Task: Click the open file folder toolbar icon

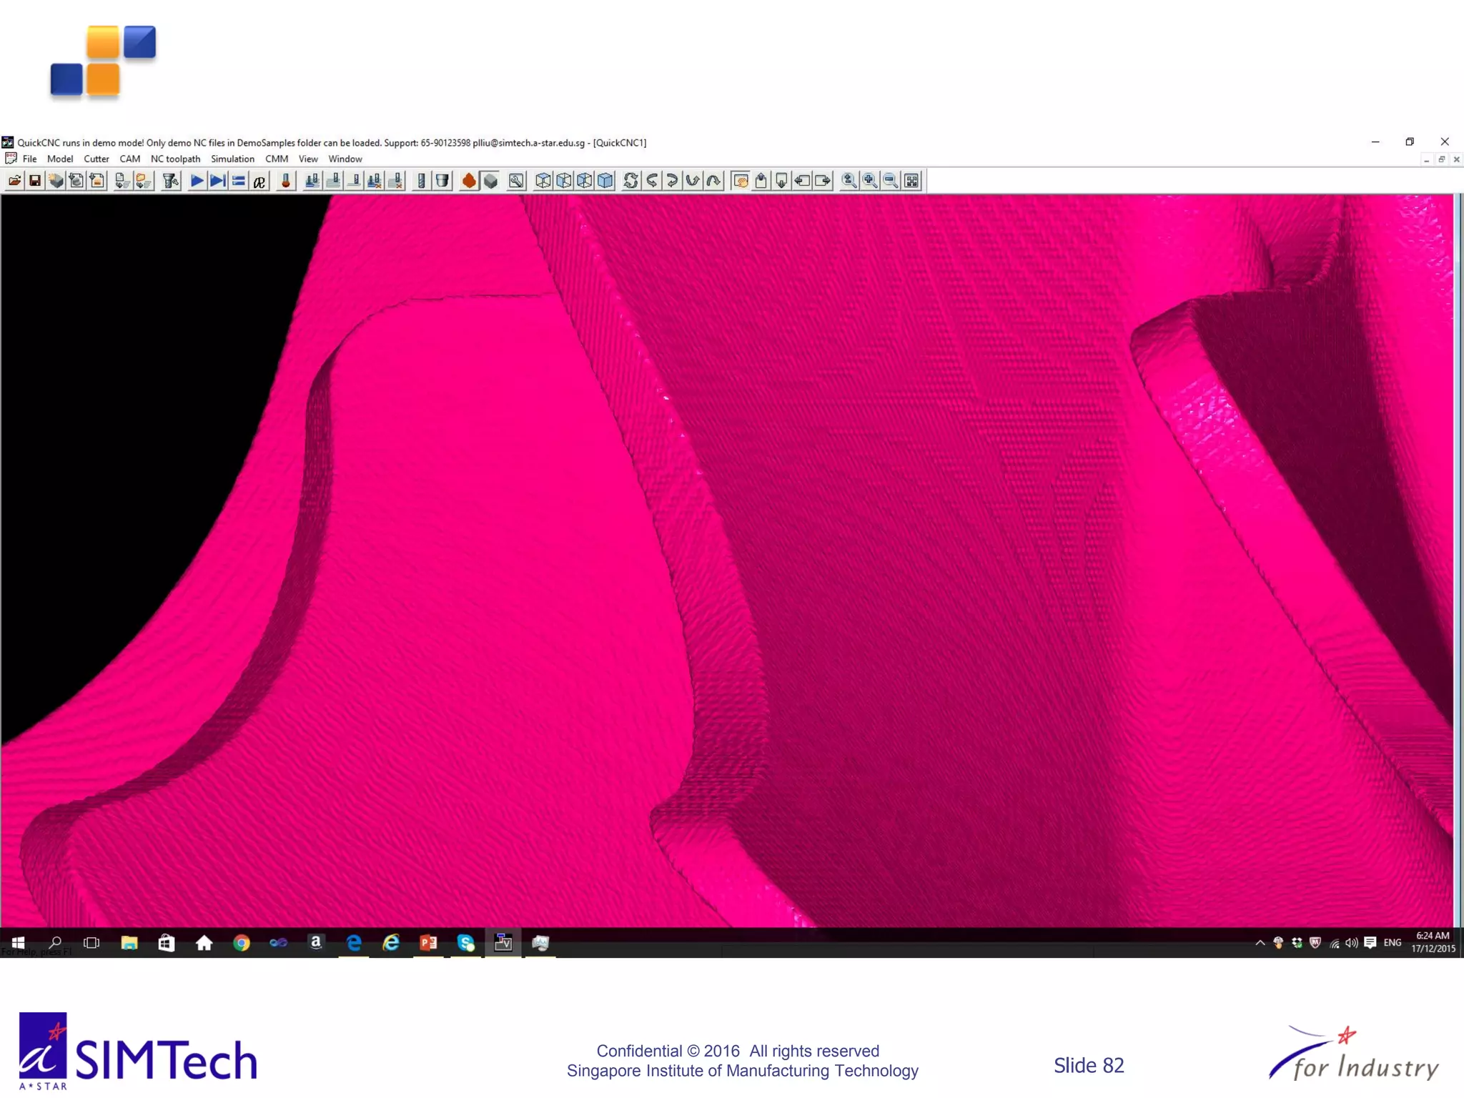Action: (x=14, y=181)
